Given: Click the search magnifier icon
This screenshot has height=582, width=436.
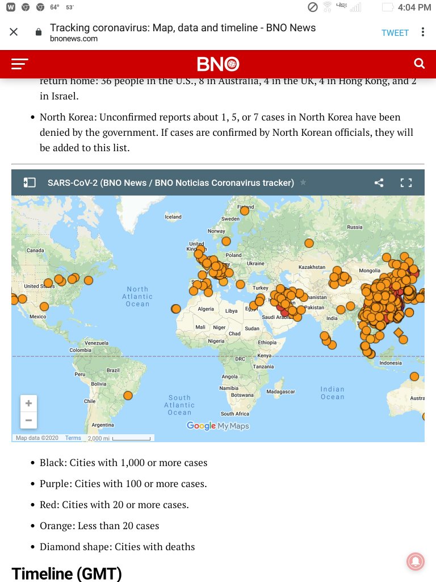Looking at the screenshot, I should pos(419,64).
